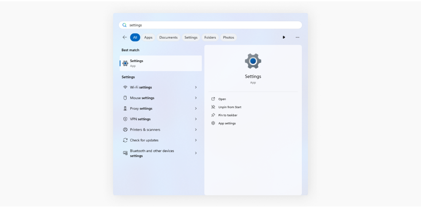The image size is (421, 210).
Task: Open Wi-Fi settings result
Action: pyautogui.click(x=160, y=87)
